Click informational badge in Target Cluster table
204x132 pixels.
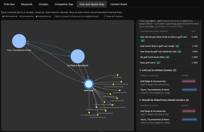tap(189, 90)
